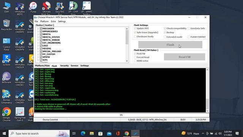Open InfinityBox CM2MTK desktop shortcut

click(20, 44)
